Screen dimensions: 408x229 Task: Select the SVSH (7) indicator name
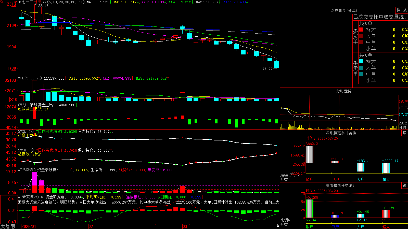click(26, 150)
